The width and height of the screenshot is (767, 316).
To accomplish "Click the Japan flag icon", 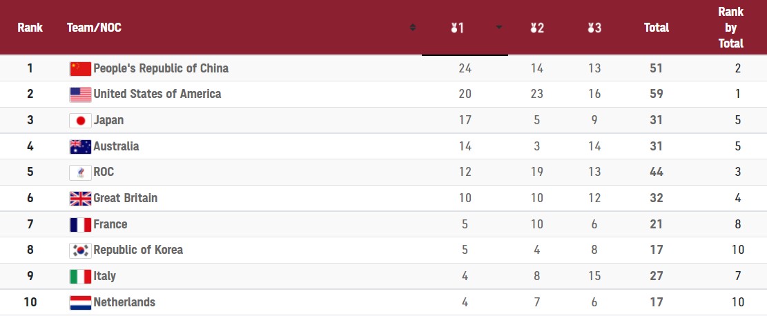I will (x=81, y=121).
